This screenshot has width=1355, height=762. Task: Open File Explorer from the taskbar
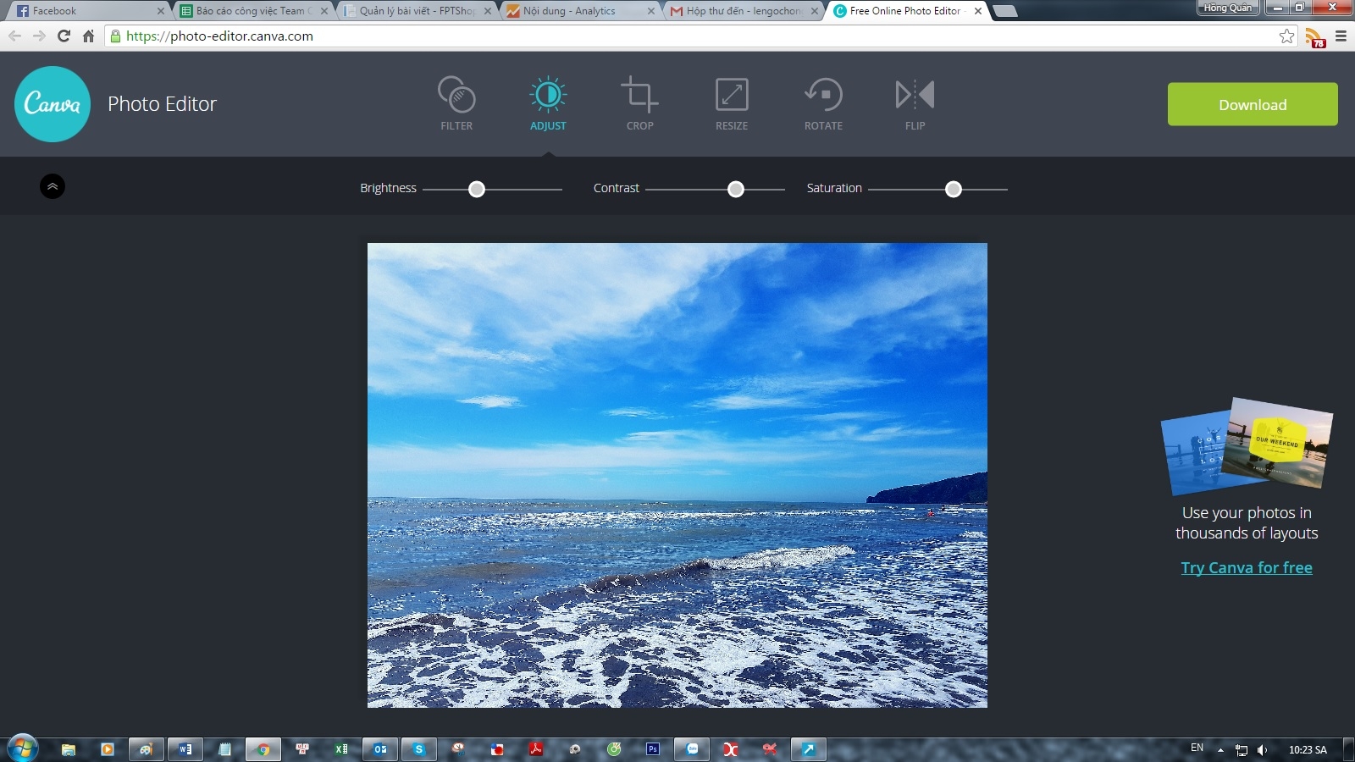pyautogui.click(x=69, y=749)
